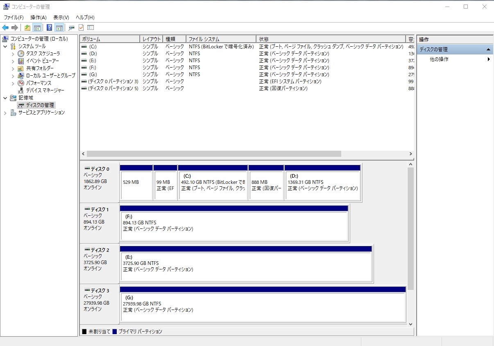Sort by the 種類 column header

pyautogui.click(x=174, y=39)
